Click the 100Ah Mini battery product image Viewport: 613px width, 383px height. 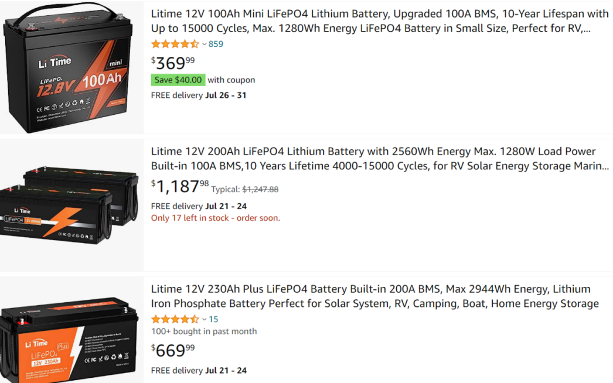pyautogui.click(x=71, y=67)
